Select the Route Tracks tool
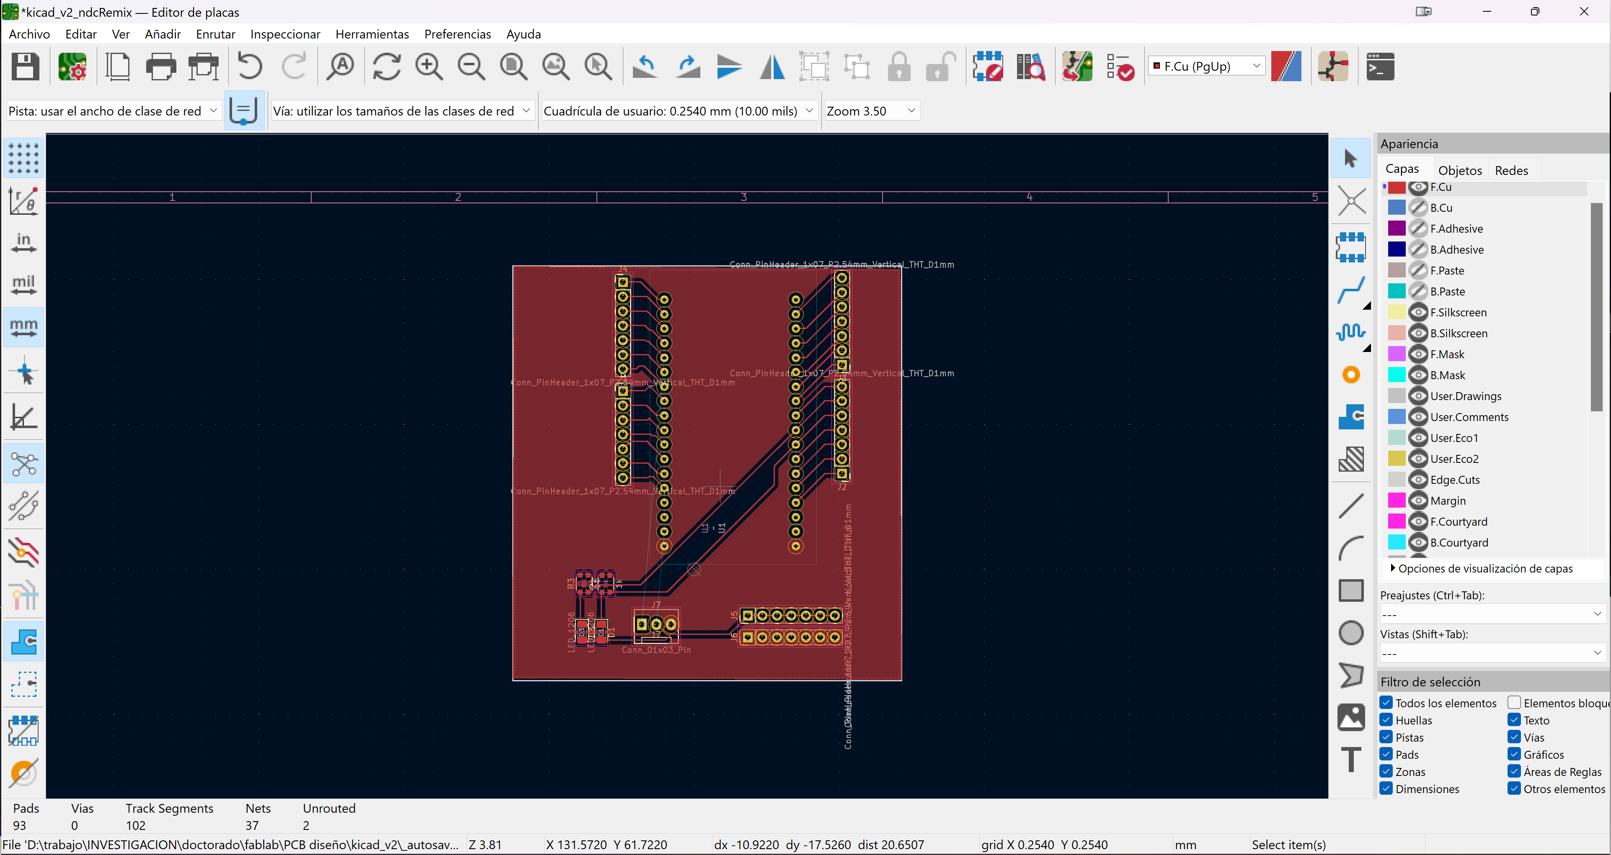 (1351, 290)
